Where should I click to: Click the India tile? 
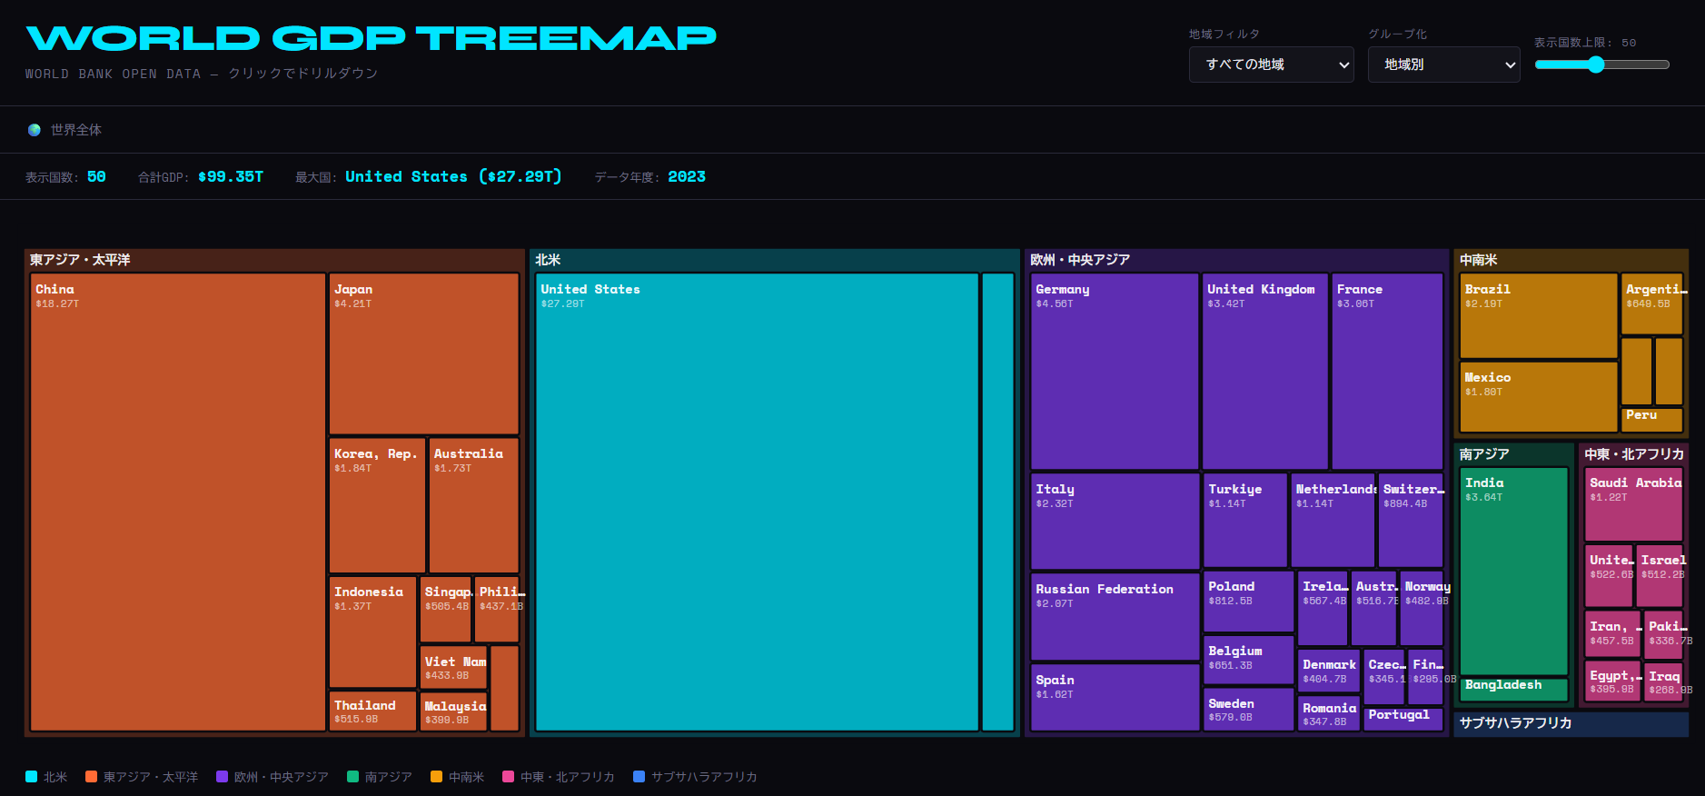pos(1514,571)
